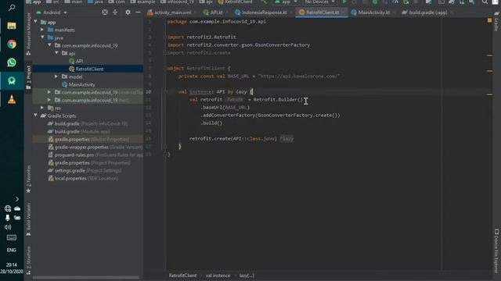The height and width of the screenshot is (281, 501).
Task: Open Search Everywhere magnifier in toolbar
Action: tap(485, 2)
